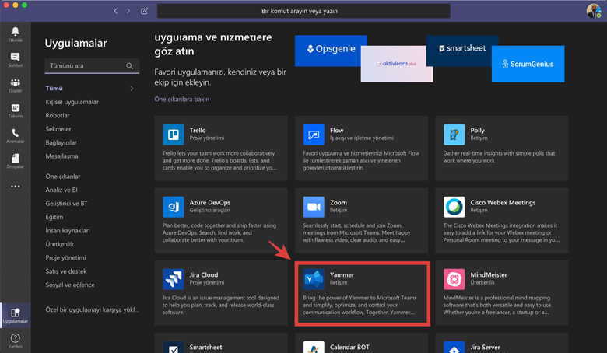Open the Proje yönetimi category
Viewport: 607px width, 353px height.
click(65, 257)
